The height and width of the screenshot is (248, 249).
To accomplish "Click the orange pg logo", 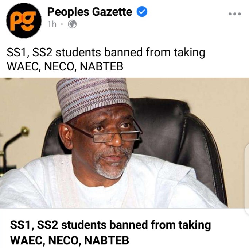I will coord(23,21).
